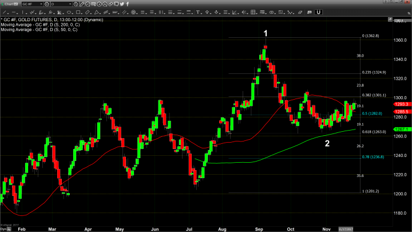Viewport: 412px width, 232px height.
Task: Click the chat bubbles icon
Action: coord(116,4)
